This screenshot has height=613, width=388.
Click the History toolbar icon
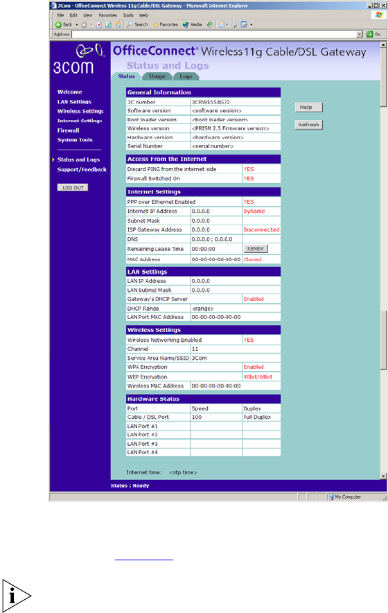pyautogui.click(x=209, y=24)
